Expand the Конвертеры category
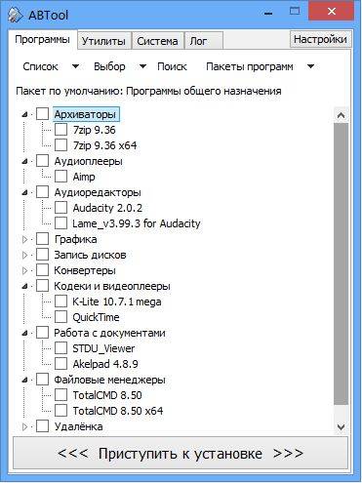The height and width of the screenshot is (483, 362). pyautogui.click(x=24, y=270)
